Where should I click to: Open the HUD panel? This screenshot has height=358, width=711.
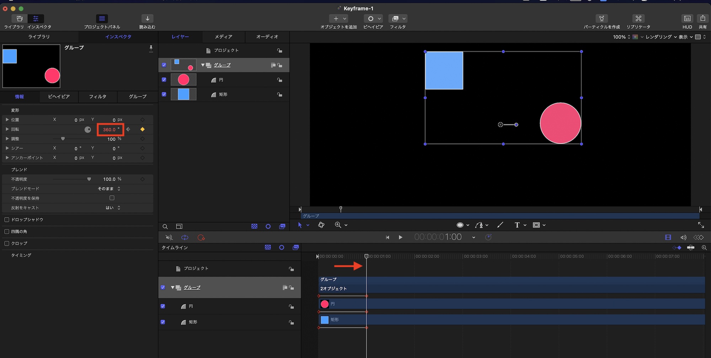click(x=687, y=19)
